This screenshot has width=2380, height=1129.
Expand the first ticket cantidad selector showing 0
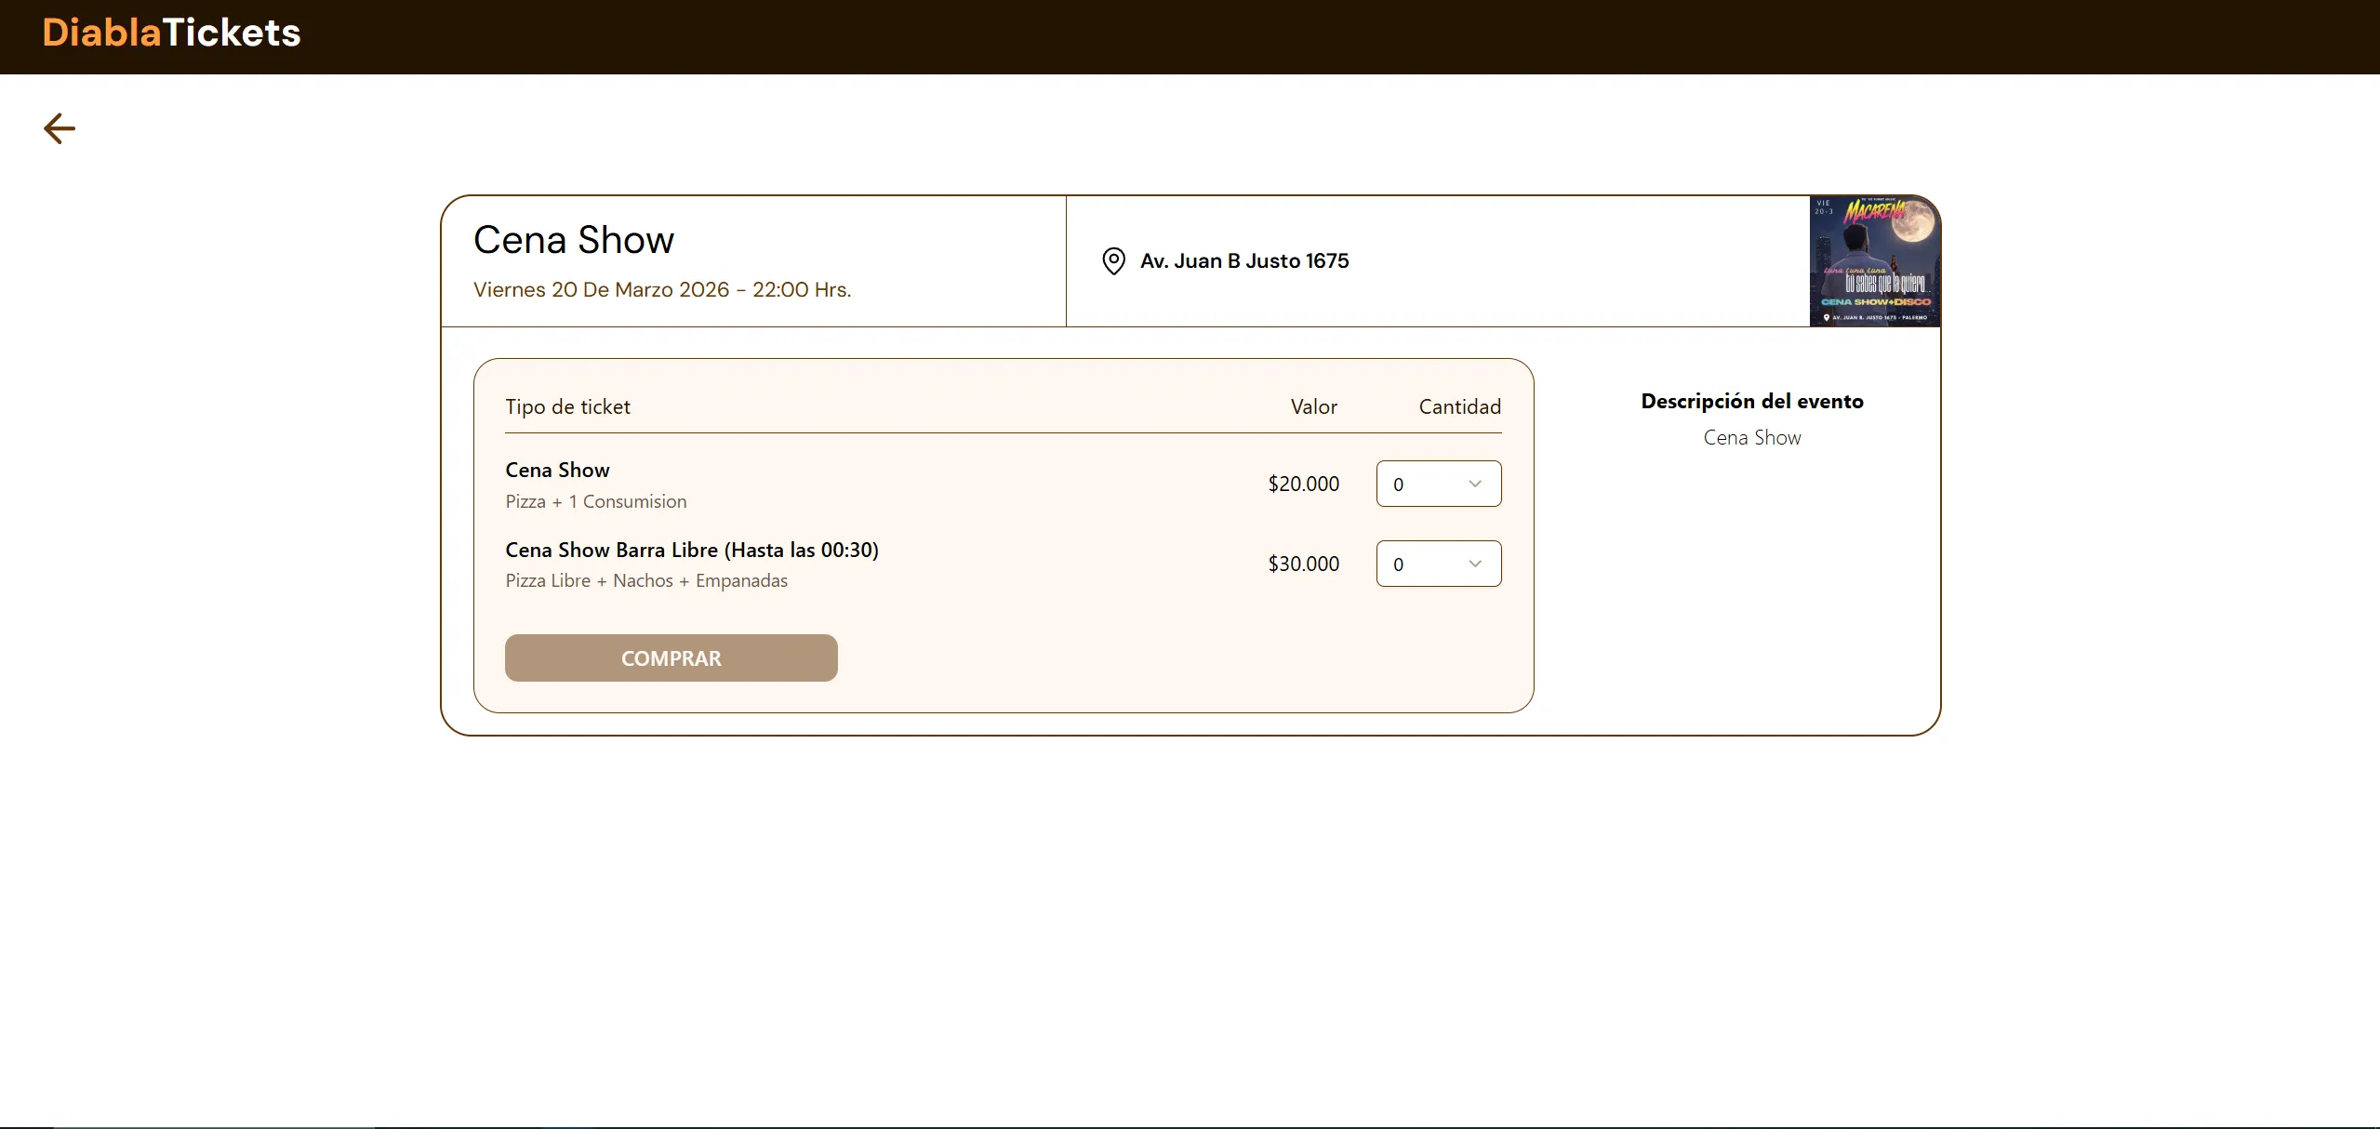pos(1438,484)
